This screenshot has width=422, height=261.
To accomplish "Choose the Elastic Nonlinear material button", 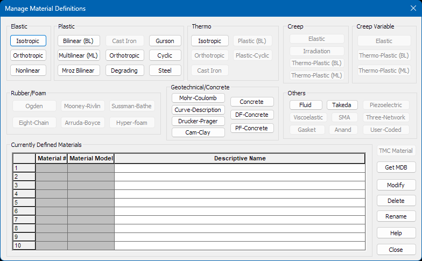I will pyautogui.click(x=28, y=70).
